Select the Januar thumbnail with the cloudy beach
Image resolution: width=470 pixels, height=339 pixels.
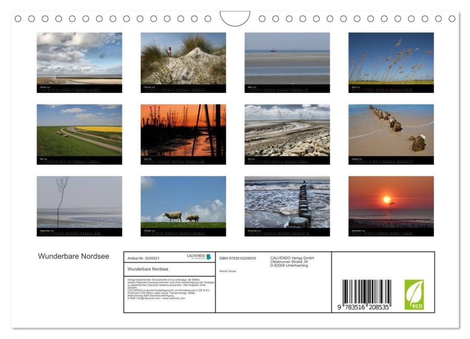click(79, 63)
